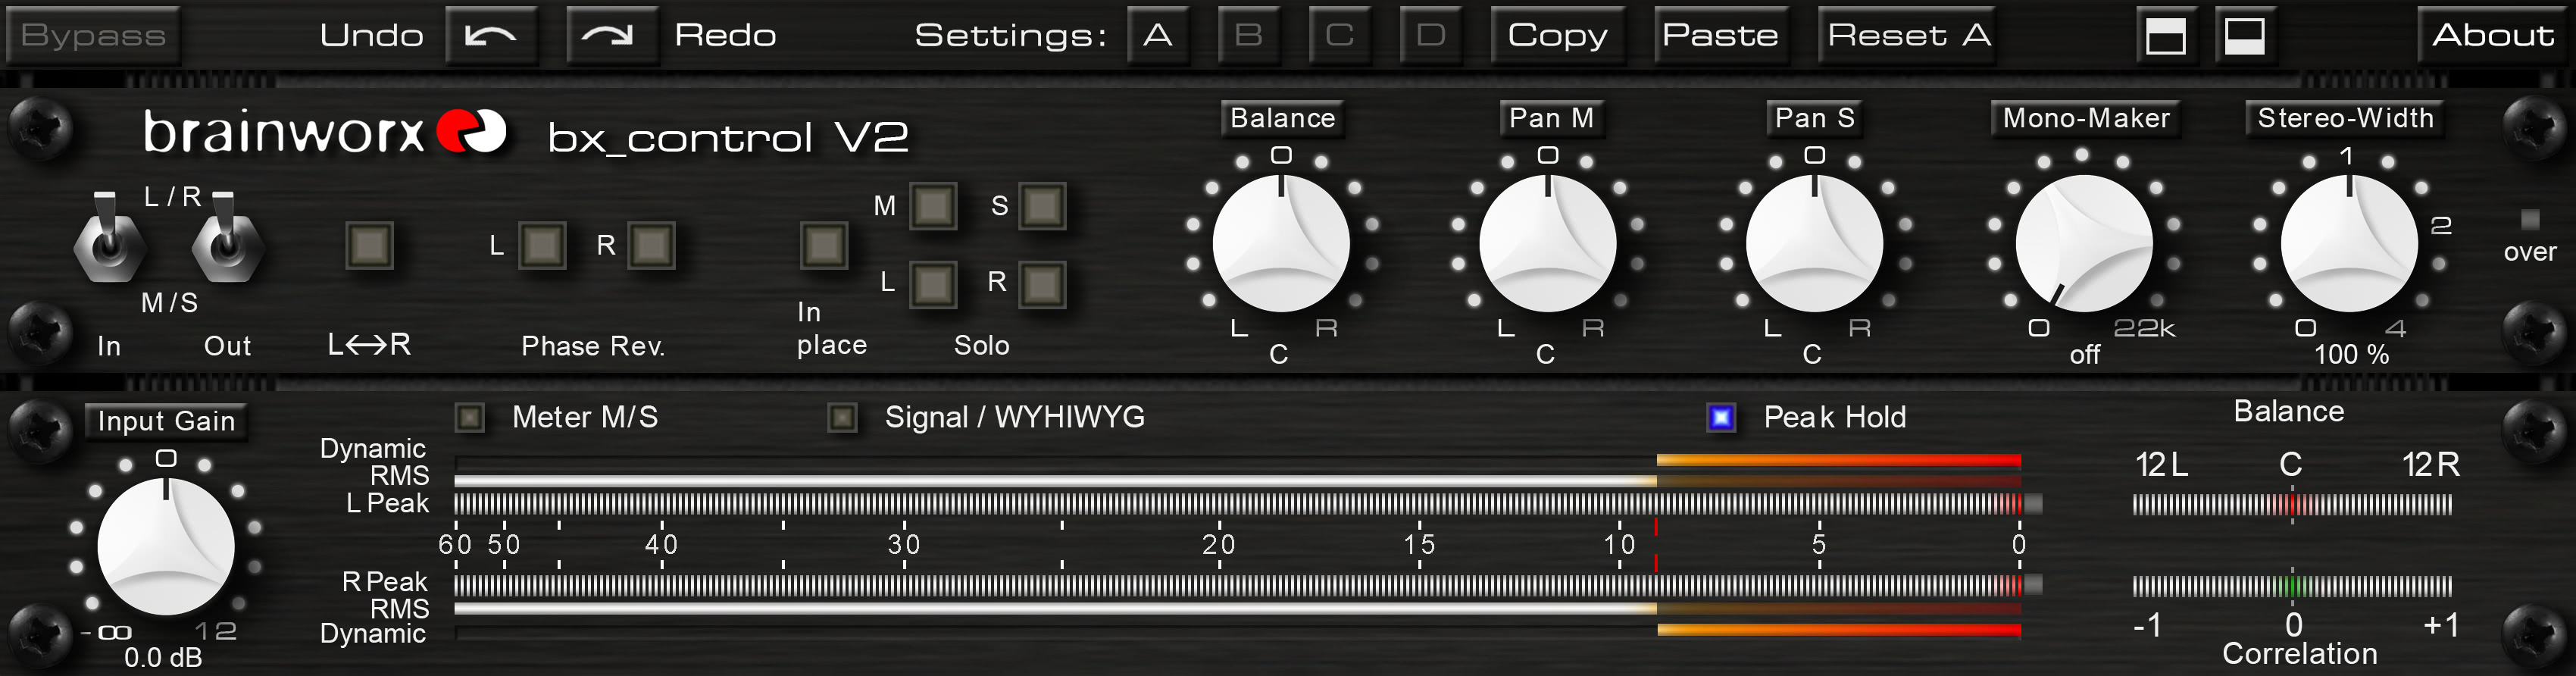Enable Solo In place button
Screen dimensions: 2576x676
coord(824,245)
